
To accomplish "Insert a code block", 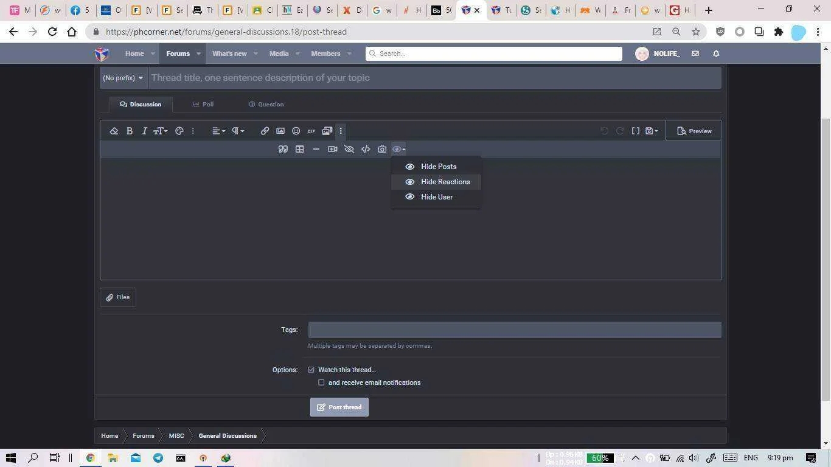I will point(366,149).
